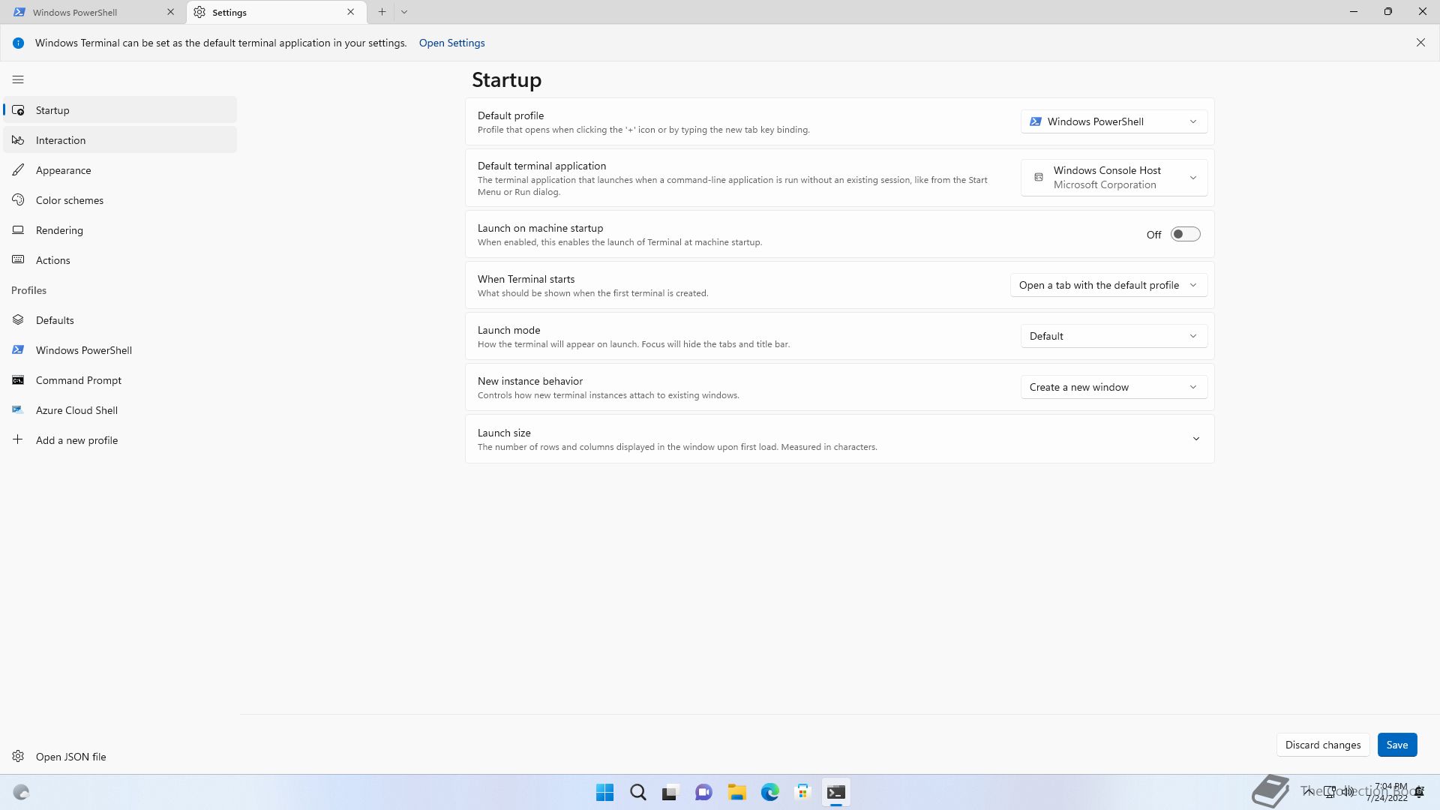Image resolution: width=1440 pixels, height=810 pixels.
Task: Open the Azure Cloud Shell profile settings
Action: point(120,410)
